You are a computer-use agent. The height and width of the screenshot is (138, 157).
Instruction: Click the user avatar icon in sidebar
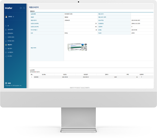point(6,17)
